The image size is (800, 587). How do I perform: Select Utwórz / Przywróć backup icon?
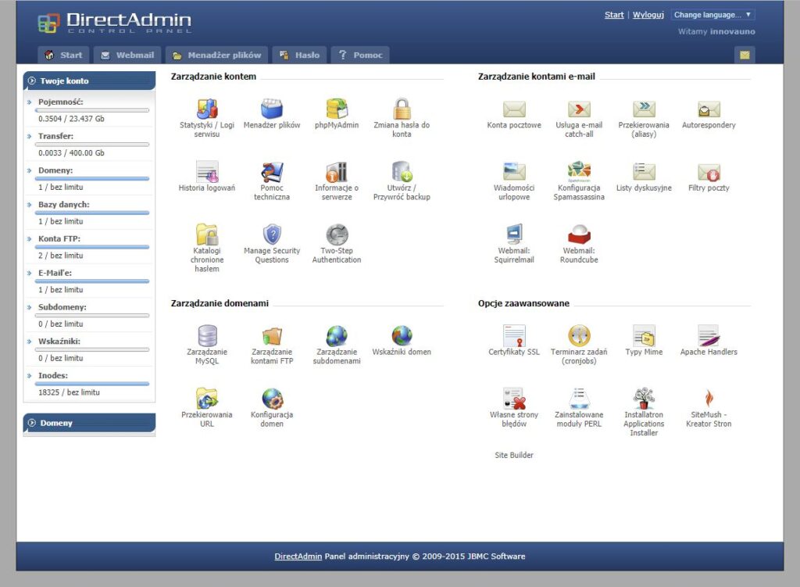point(402,171)
